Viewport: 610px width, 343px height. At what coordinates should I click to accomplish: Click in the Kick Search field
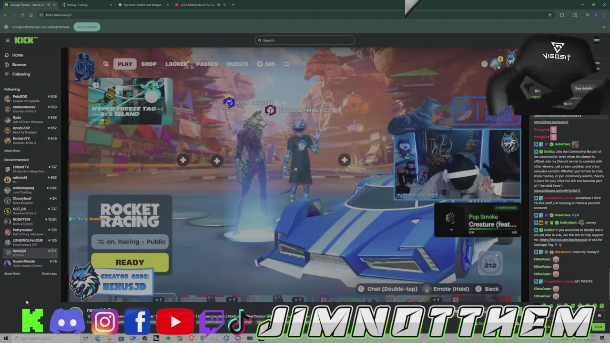(x=305, y=40)
